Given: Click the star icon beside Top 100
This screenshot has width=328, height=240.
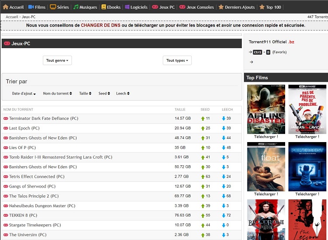Looking at the screenshot, I should click(x=262, y=7).
